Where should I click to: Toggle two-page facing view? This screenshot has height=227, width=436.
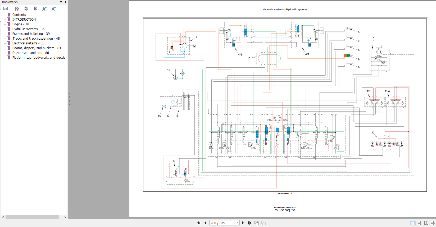tap(426, 223)
